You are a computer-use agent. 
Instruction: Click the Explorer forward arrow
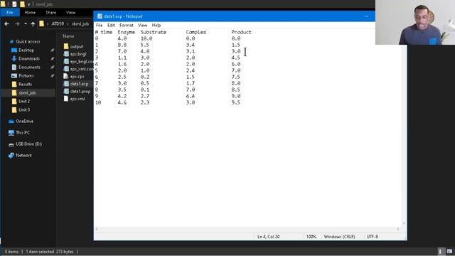pos(17,23)
